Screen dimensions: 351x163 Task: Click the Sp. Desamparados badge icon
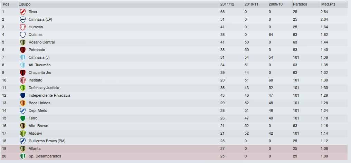point(22,156)
